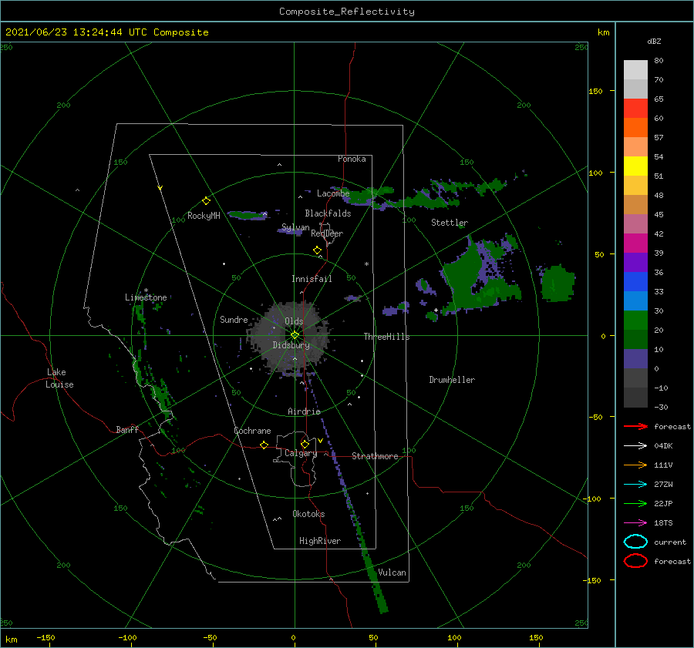The width and height of the screenshot is (694, 648).
Task: Select the white 04DK arrow legend icon
Action: point(635,446)
